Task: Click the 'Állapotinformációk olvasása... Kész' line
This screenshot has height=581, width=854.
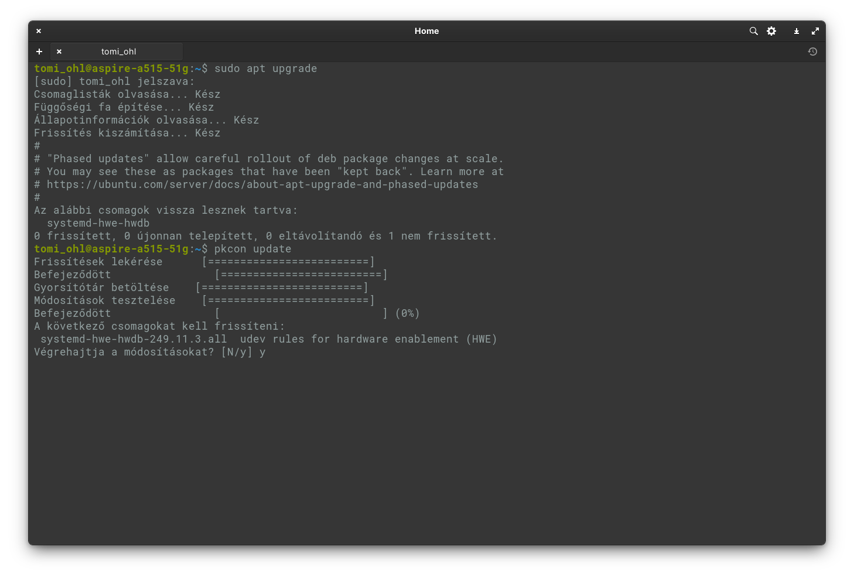Action: click(x=146, y=120)
